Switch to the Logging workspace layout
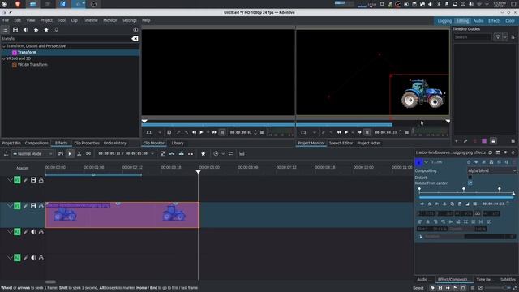 tap(444, 21)
